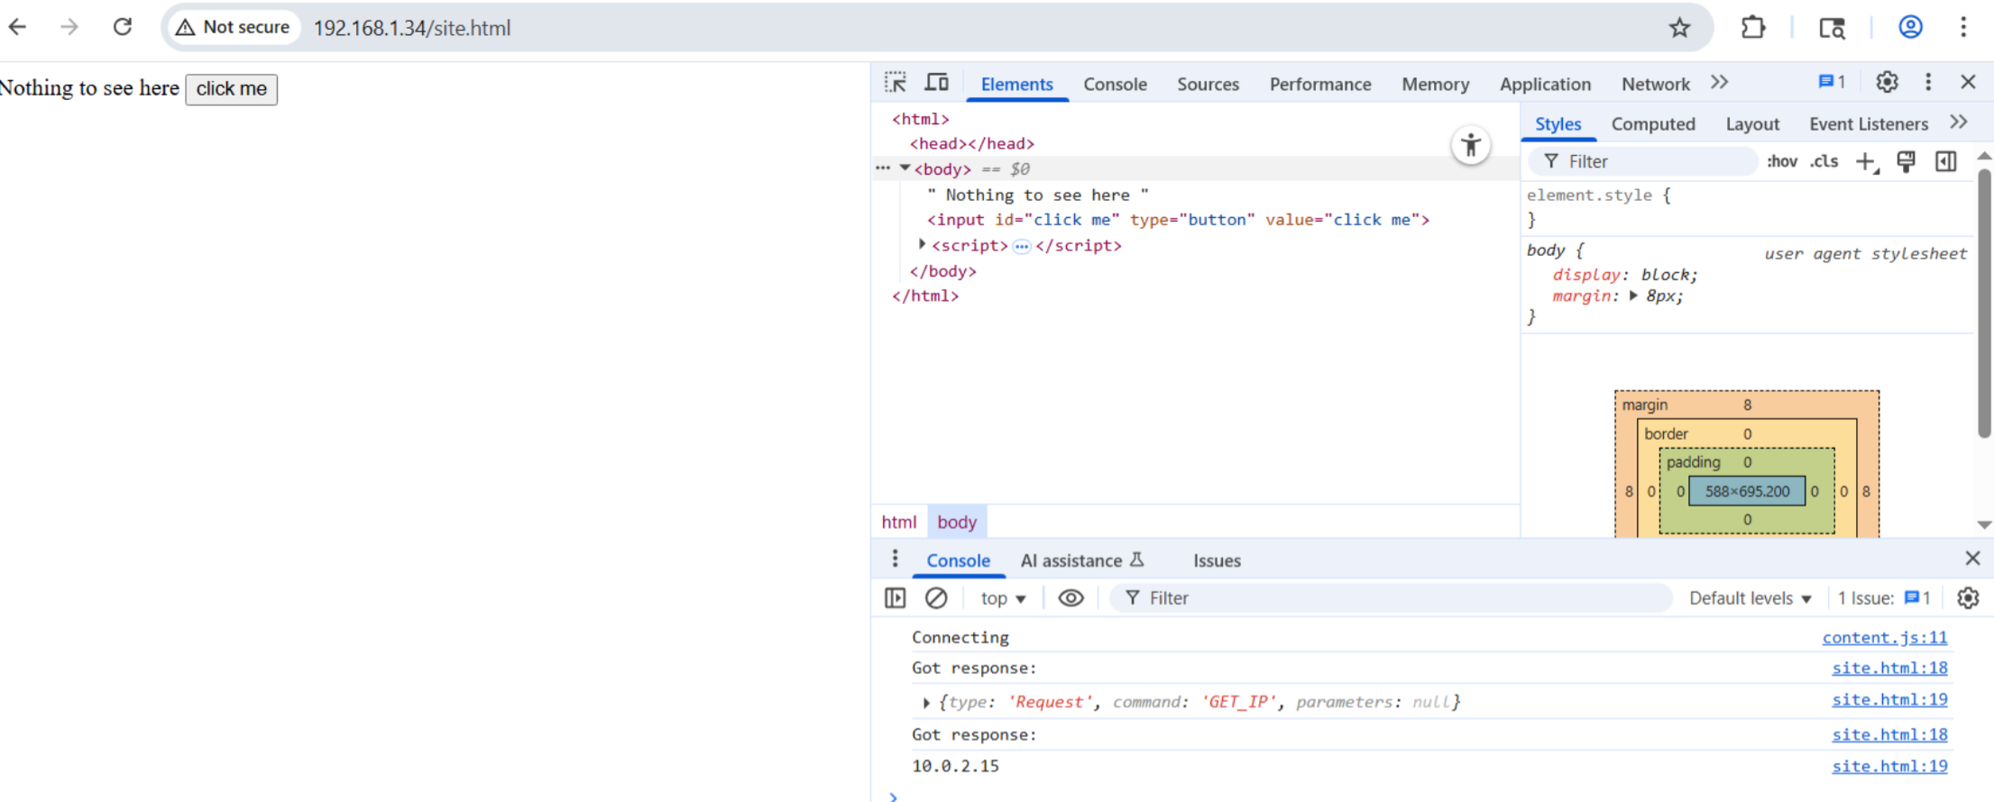Close the console drawer

1972,559
